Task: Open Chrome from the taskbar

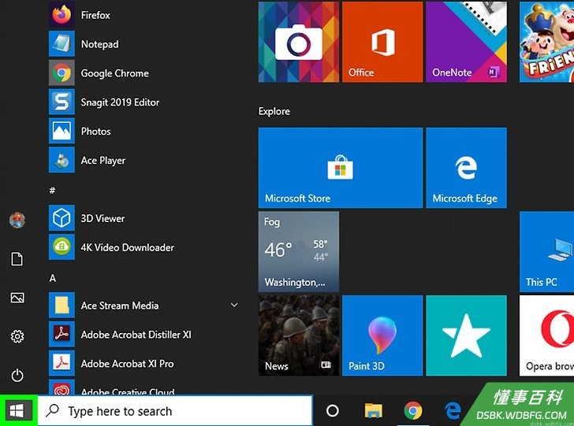Action: [413, 410]
